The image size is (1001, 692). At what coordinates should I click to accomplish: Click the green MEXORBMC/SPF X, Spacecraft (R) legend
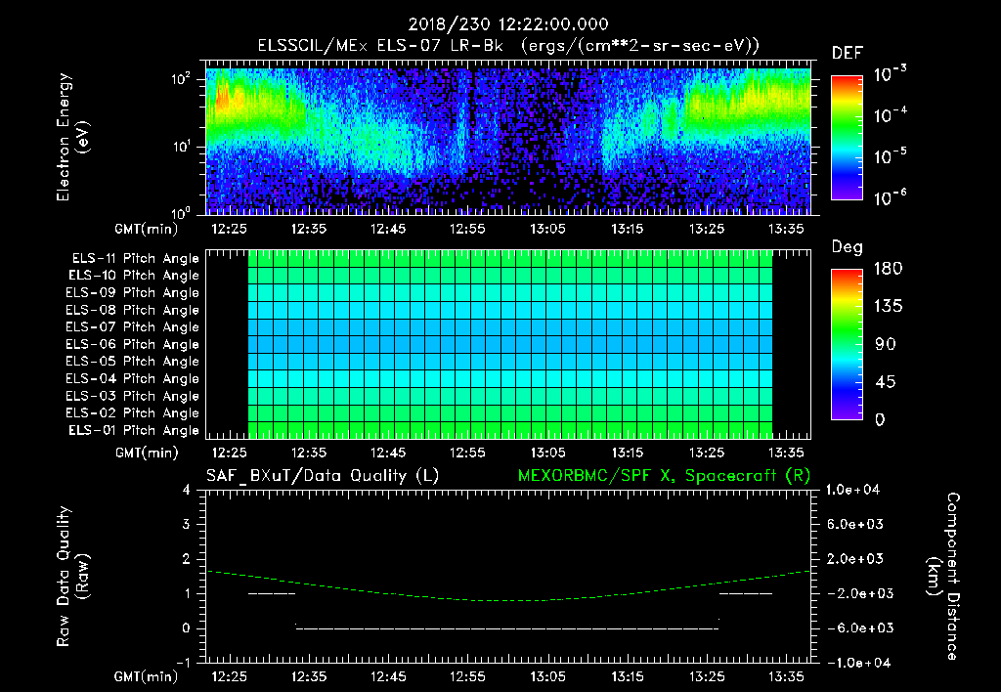664,476
